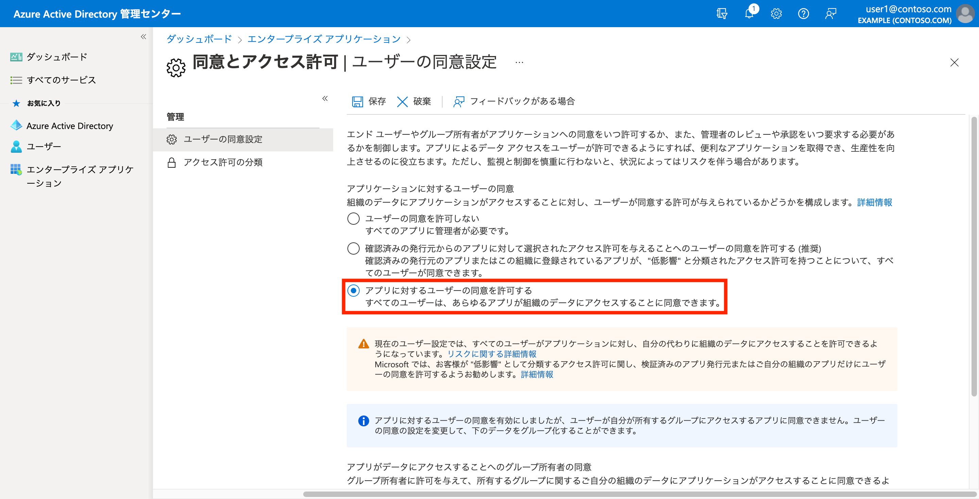The height and width of the screenshot is (499, 979).
Task: Click gear icon of ユーザーの同意設定 menu item
Action: pyautogui.click(x=171, y=140)
